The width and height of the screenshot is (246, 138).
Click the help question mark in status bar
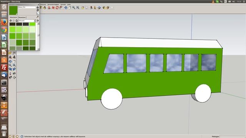point(22,136)
